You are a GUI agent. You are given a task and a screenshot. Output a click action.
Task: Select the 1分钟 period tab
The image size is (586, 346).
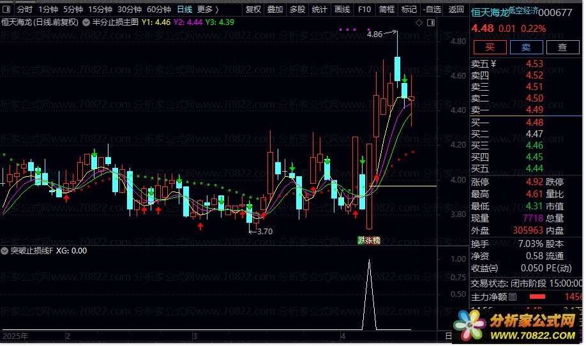pos(49,10)
